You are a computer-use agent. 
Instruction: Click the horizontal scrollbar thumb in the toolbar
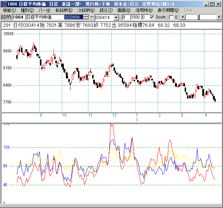tap(198, 17)
